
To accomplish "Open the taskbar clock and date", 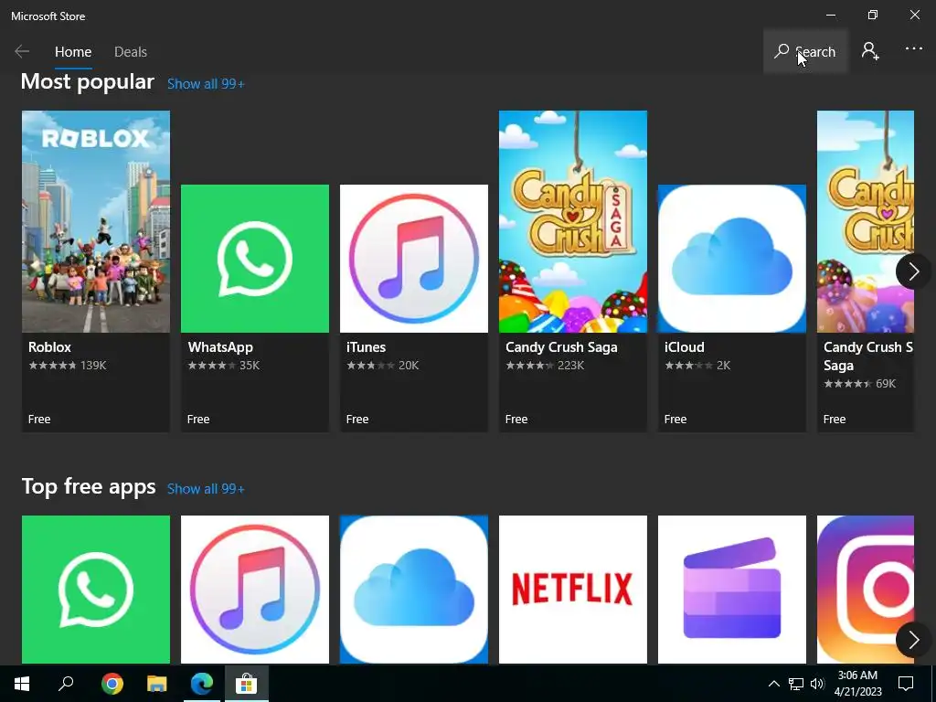I will point(857,684).
